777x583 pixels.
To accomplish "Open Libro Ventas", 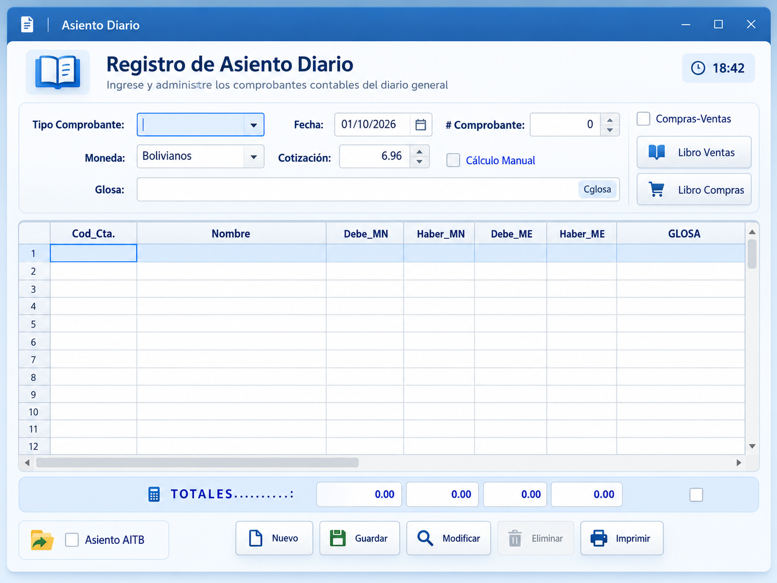I will click(x=694, y=152).
